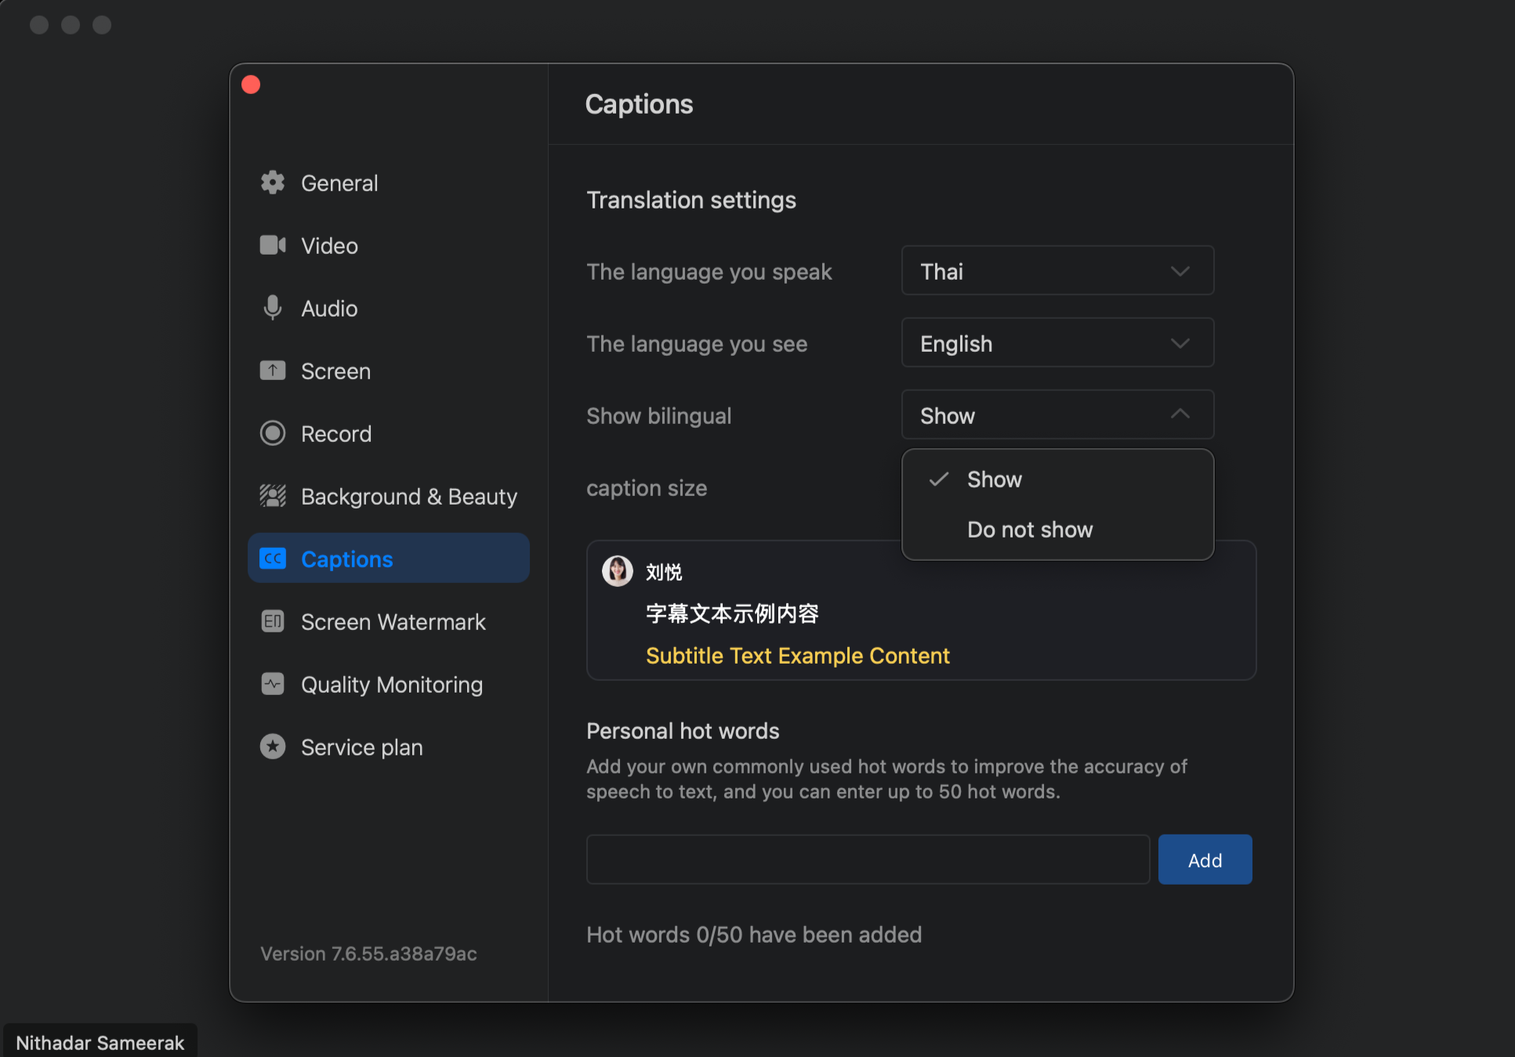The width and height of the screenshot is (1515, 1057).
Task: Open the spoken language Thai dropdown
Action: [1057, 271]
